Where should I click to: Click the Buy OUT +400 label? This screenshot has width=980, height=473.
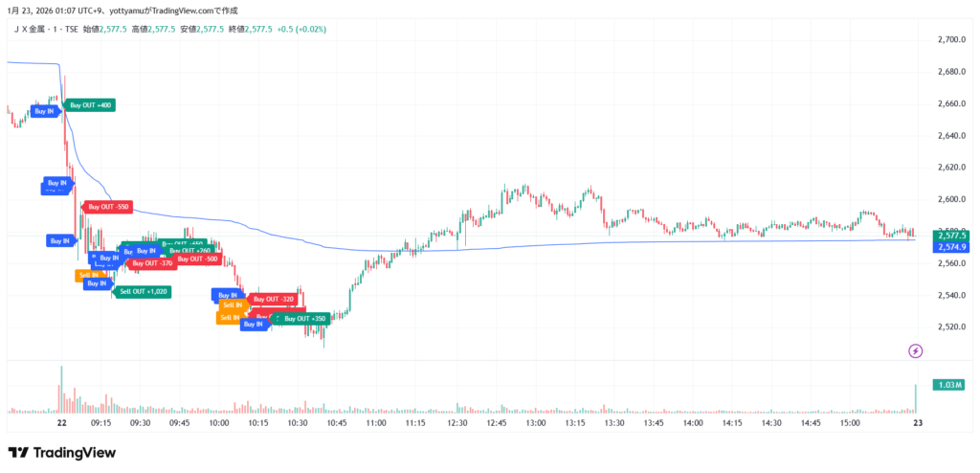pyautogui.click(x=91, y=104)
